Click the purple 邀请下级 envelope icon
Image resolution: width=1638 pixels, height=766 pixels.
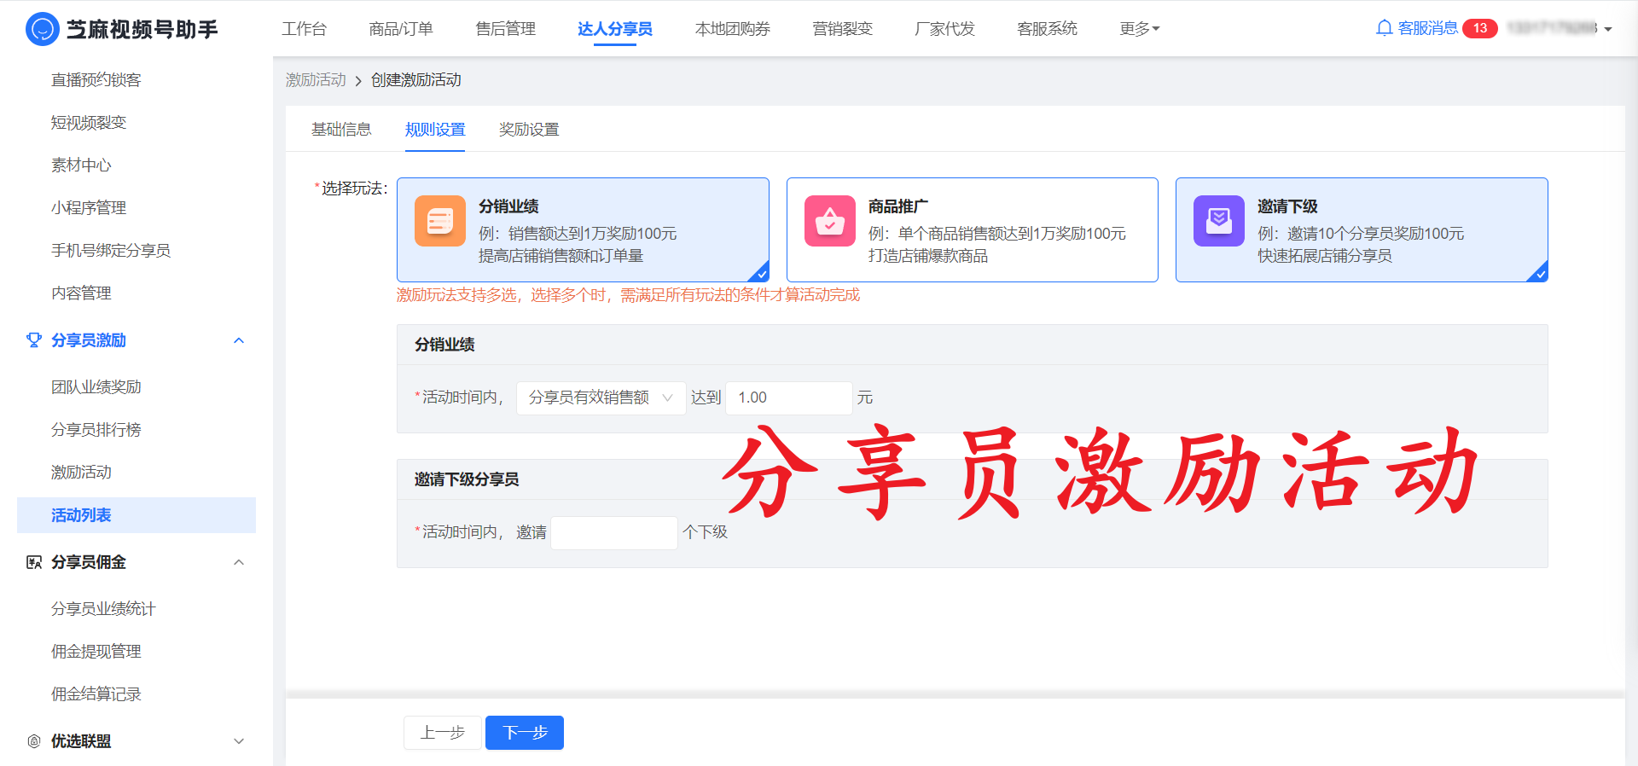tap(1219, 221)
